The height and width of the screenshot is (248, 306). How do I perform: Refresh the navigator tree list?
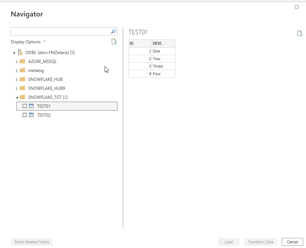114,42
